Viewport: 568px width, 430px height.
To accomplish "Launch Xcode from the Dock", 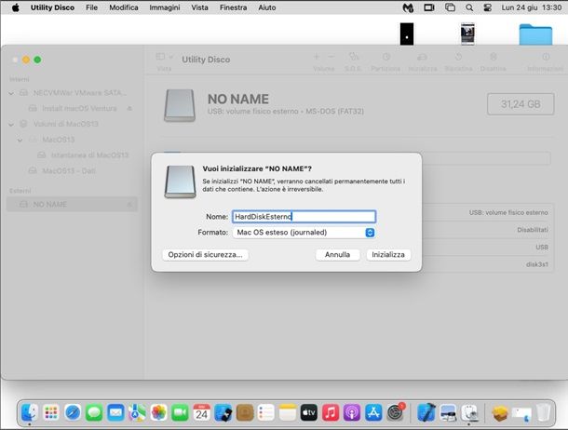I will [x=426, y=412].
